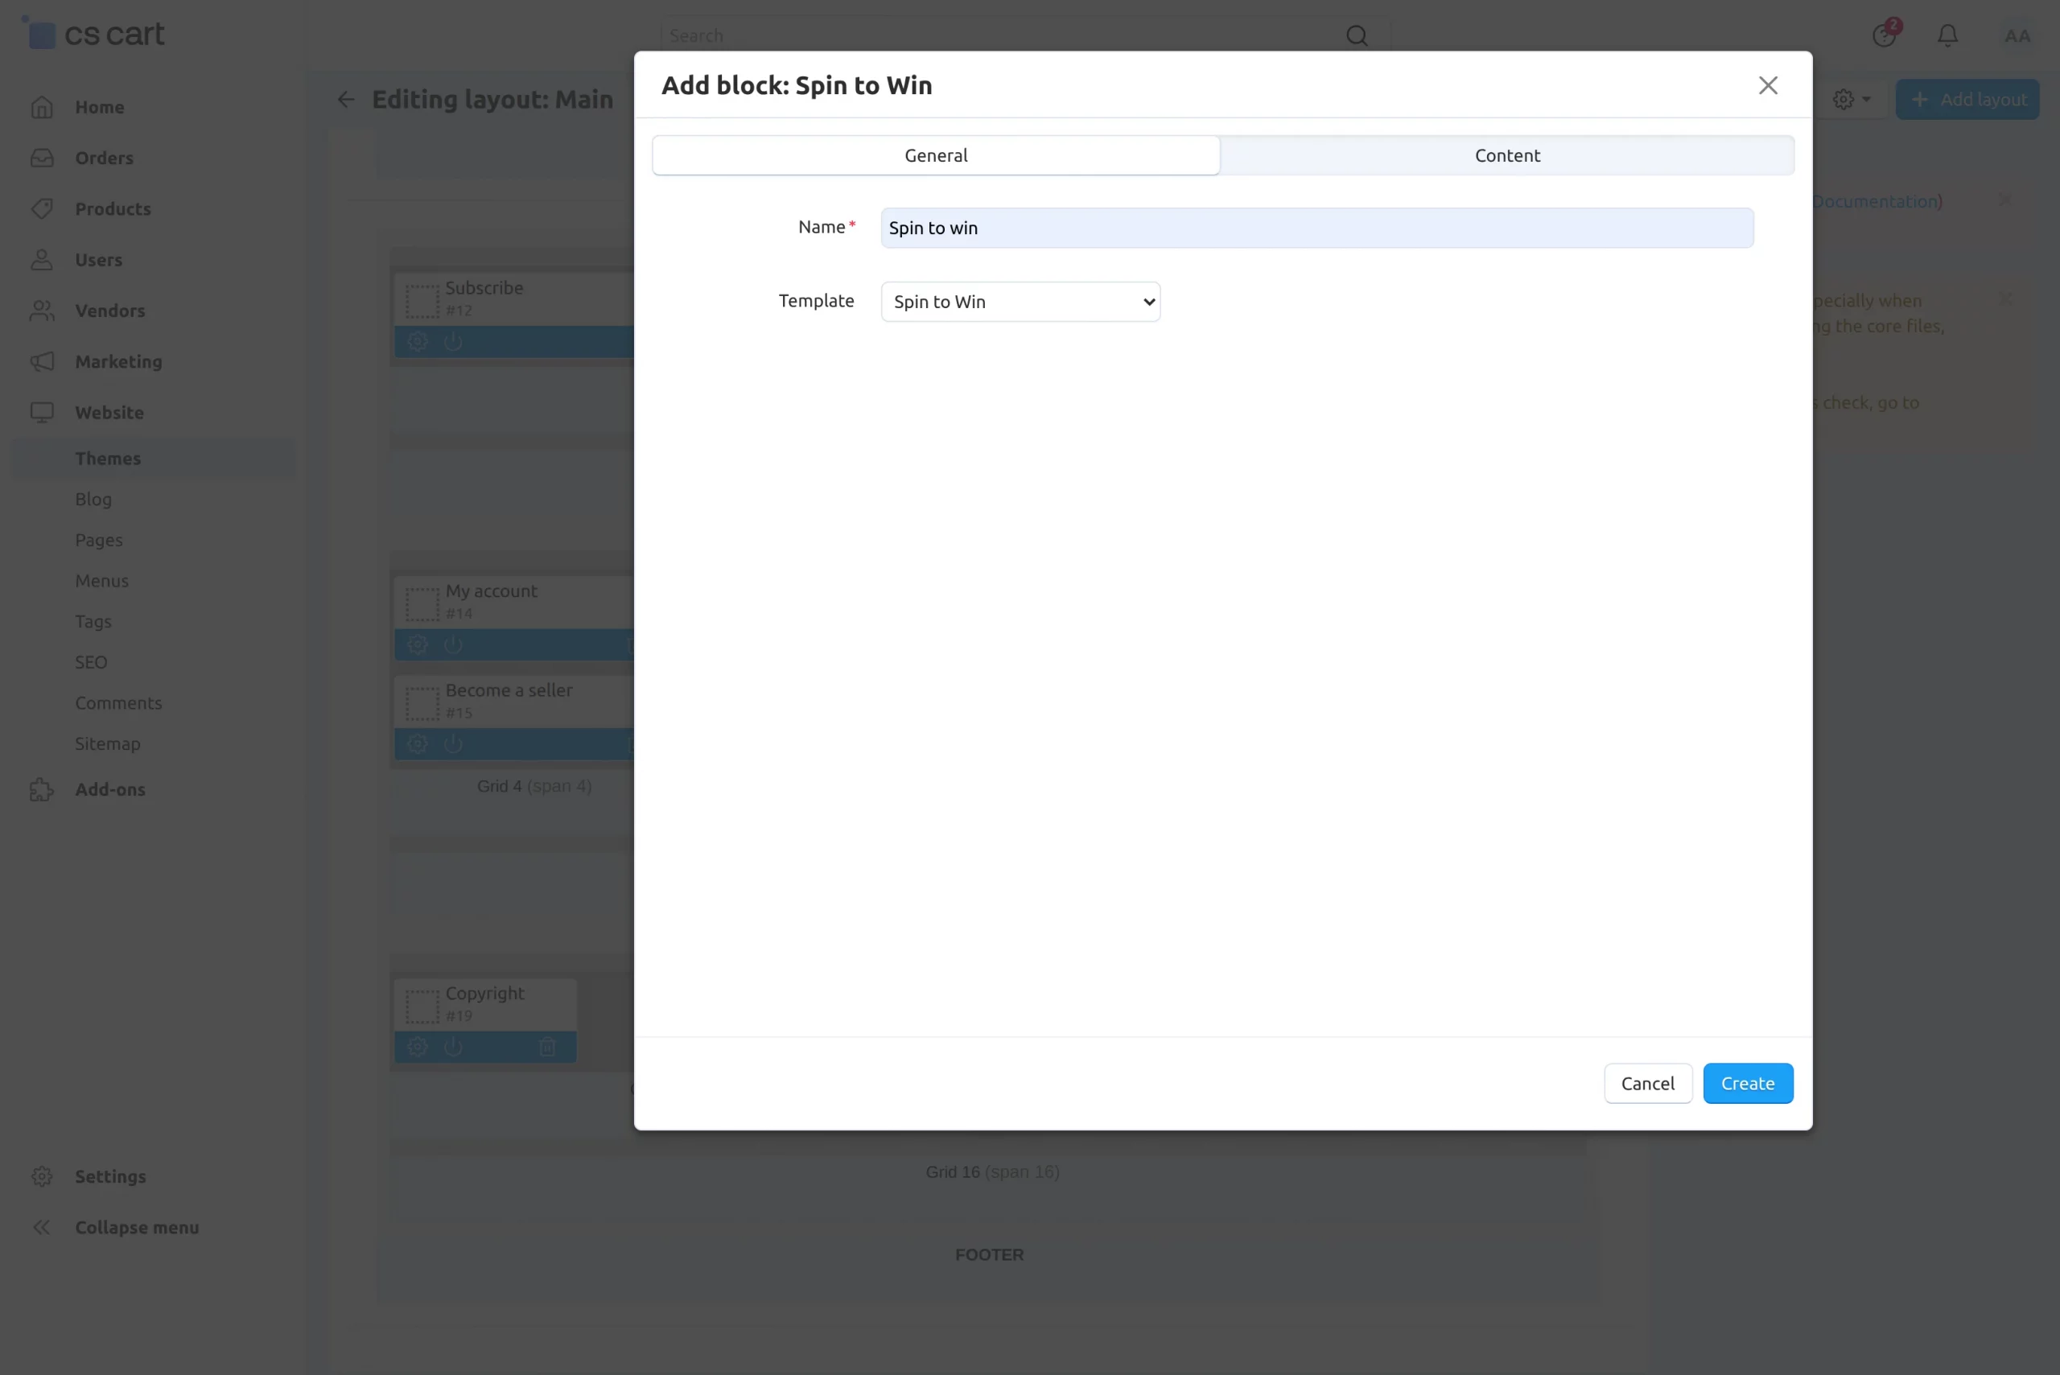Open the AA user account menu

(x=2017, y=36)
